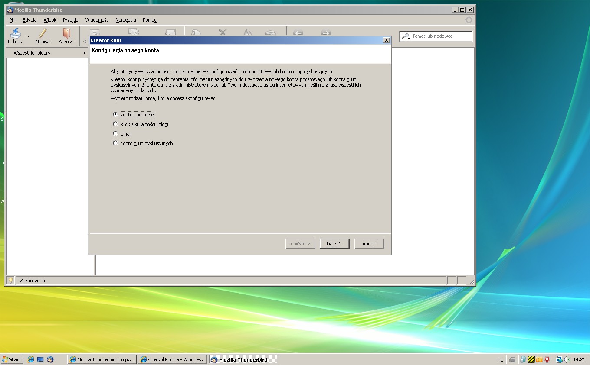Screen dimensions: 590x365
Task: Close the Kreator kont dialog
Action: pyautogui.click(x=387, y=40)
